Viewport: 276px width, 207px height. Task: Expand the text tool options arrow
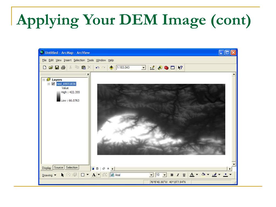[x=99, y=175]
